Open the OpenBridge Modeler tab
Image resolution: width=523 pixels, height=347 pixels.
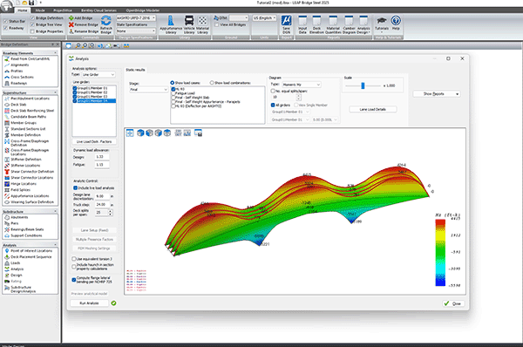[x=143, y=10]
